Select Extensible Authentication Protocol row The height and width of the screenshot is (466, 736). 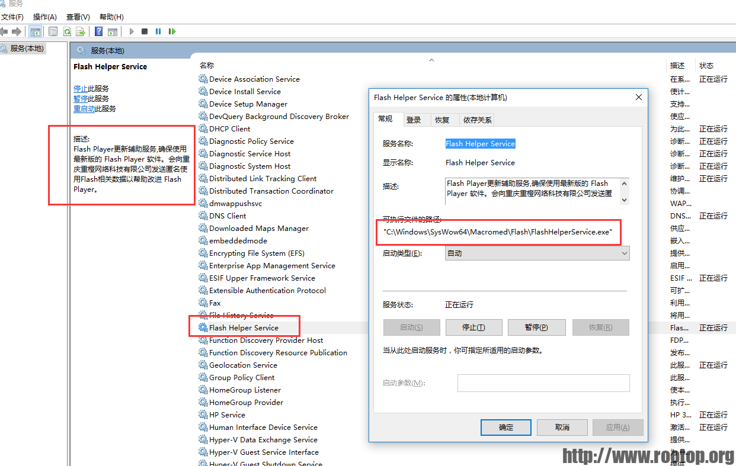tap(267, 290)
